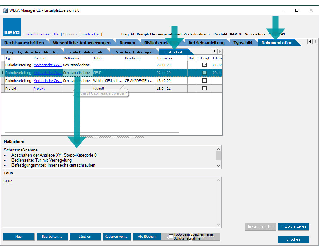This screenshot has height=246, width=319.
Task: Click the WEKA logo icon
Action: (x=12, y=27)
